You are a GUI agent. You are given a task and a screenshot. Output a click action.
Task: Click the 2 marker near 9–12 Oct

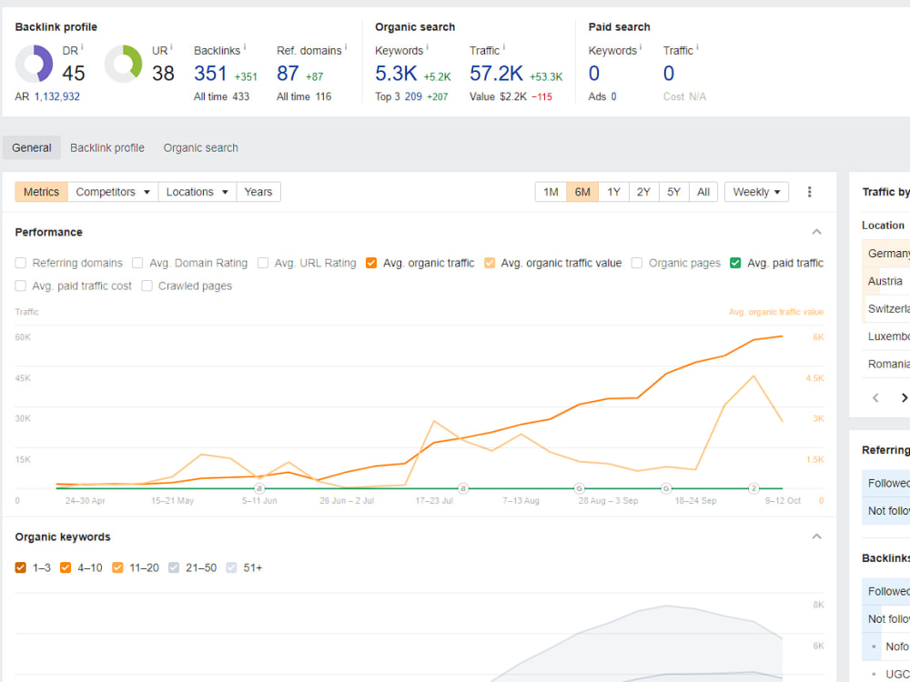click(x=753, y=488)
